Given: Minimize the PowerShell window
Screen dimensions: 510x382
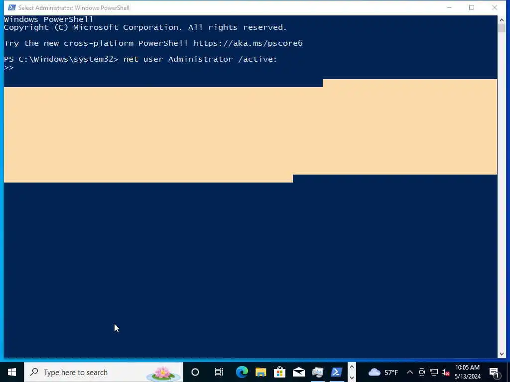Looking at the screenshot, I should tap(449, 7).
